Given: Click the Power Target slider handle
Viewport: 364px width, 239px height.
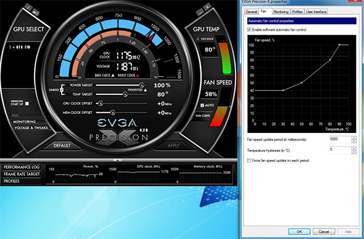Looking at the screenshot, I should coord(141,85).
